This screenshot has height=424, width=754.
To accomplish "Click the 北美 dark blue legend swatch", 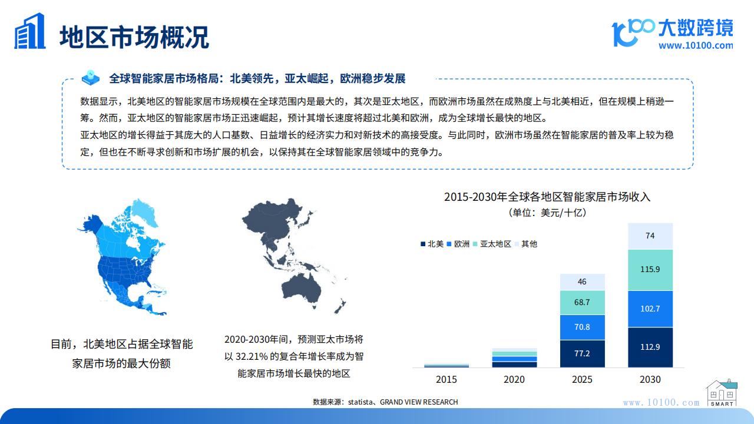I will (x=423, y=244).
